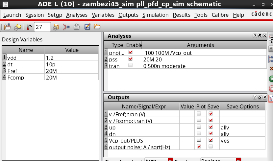Open the Help menu
The width and height of the screenshot is (273, 161).
(238, 15)
